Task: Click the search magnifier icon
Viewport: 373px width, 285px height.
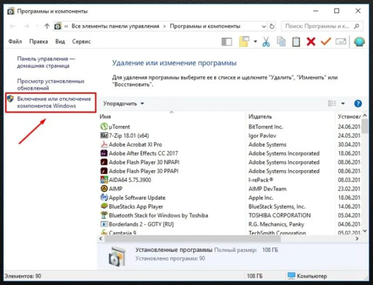Action: pos(356,26)
